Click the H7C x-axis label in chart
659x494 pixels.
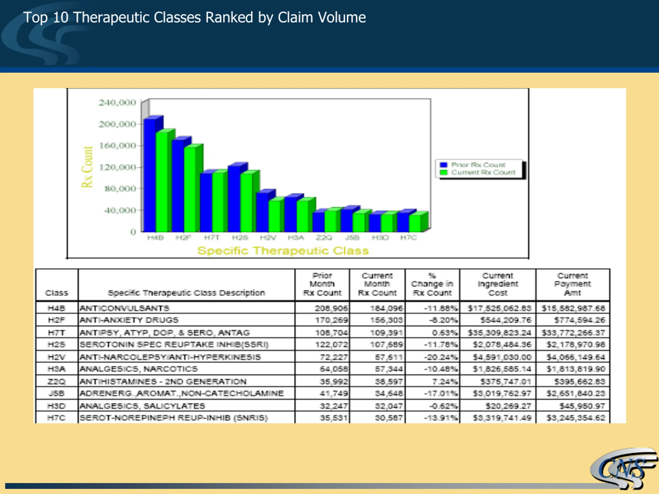click(x=409, y=238)
